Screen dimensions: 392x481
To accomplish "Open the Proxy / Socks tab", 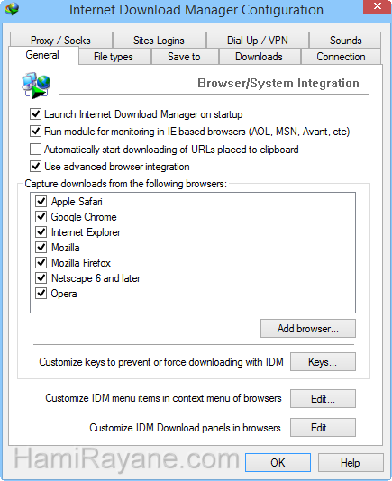I will pos(60,41).
